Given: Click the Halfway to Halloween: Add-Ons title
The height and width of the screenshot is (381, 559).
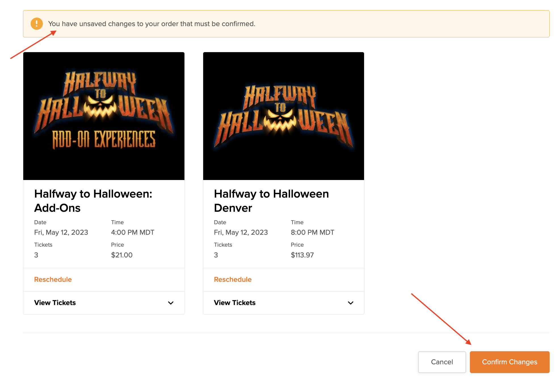Looking at the screenshot, I should [93, 201].
